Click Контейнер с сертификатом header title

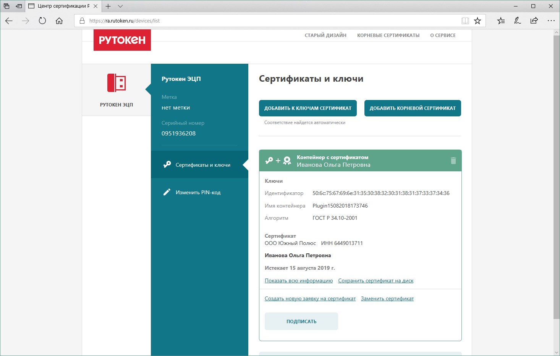coord(332,157)
